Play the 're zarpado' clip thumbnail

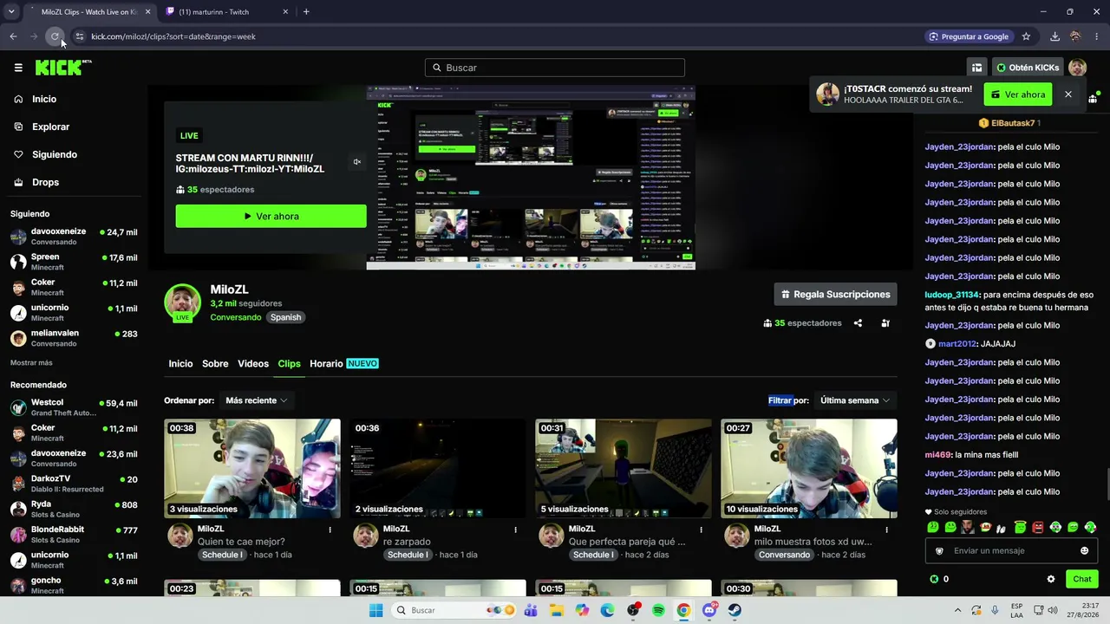[438, 469]
